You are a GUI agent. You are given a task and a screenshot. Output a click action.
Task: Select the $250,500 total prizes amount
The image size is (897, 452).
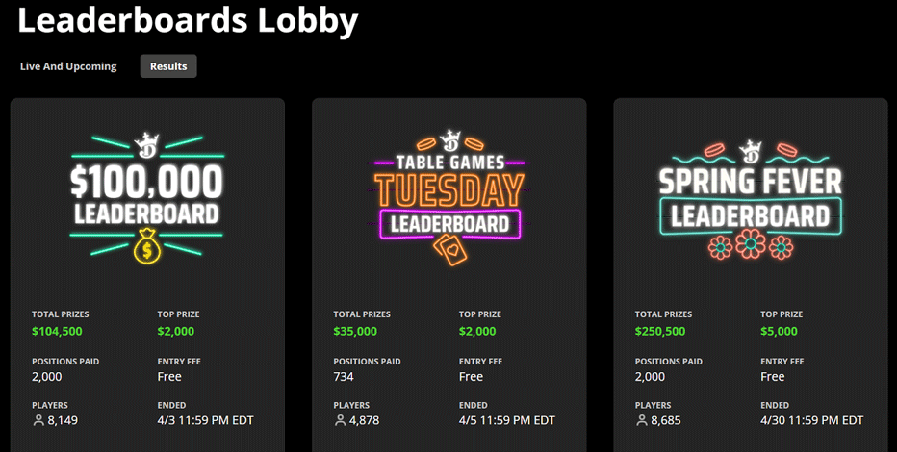pyautogui.click(x=660, y=332)
